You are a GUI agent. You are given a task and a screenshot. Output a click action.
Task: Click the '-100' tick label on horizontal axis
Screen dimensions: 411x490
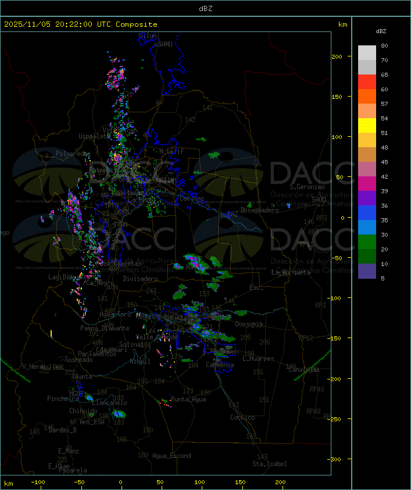(38, 482)
